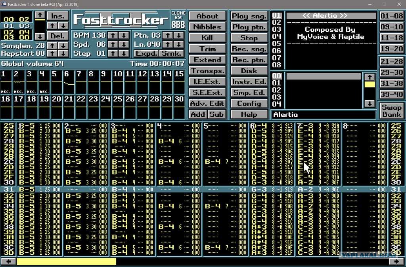406x267 pixels.
Task: Decrease BPM with its down arrow
Action: click(124, 35)
